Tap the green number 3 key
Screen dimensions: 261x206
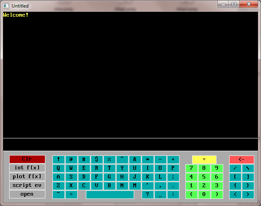(x=217, y=186)
